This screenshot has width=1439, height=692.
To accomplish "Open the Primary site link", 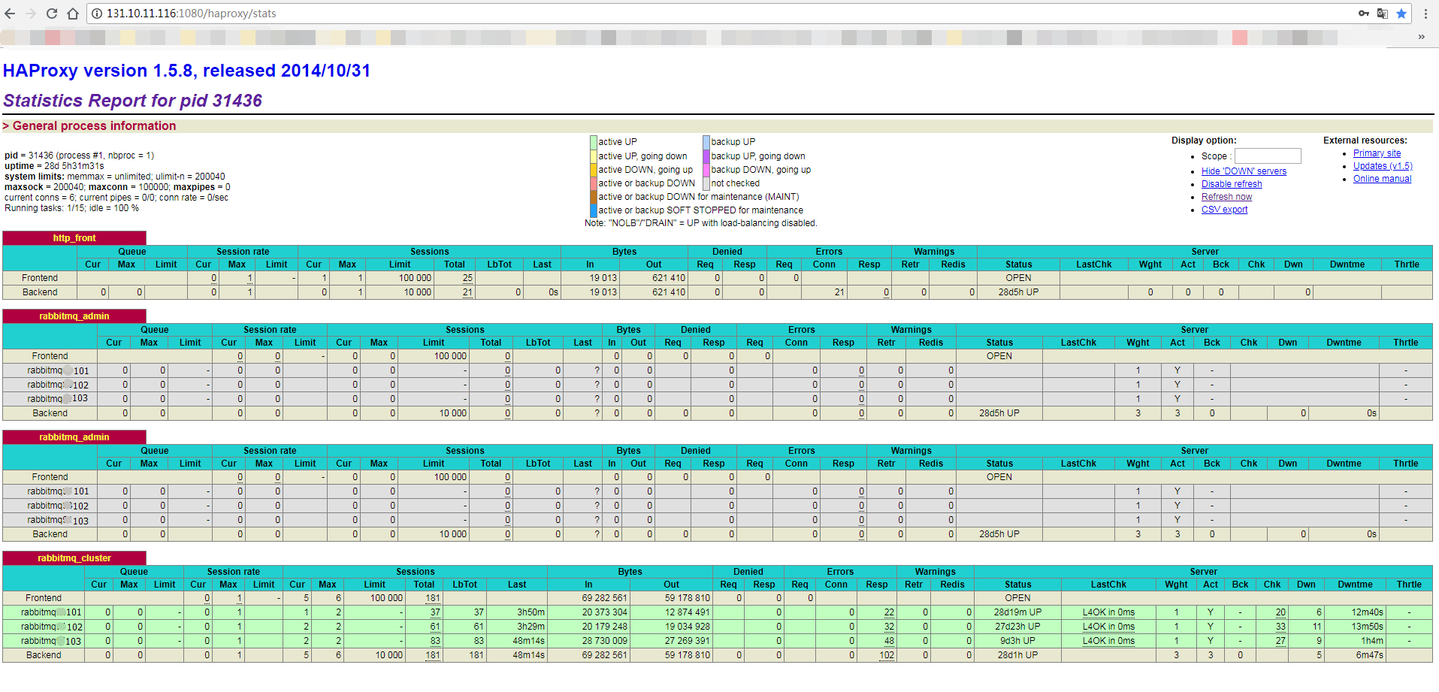I will pos(1377,153).
